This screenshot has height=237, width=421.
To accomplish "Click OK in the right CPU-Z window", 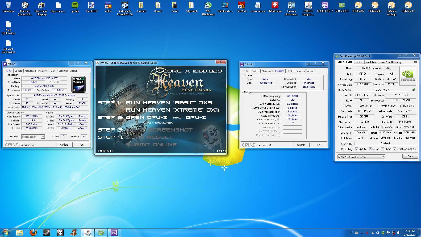I will (x=319, y=145).
